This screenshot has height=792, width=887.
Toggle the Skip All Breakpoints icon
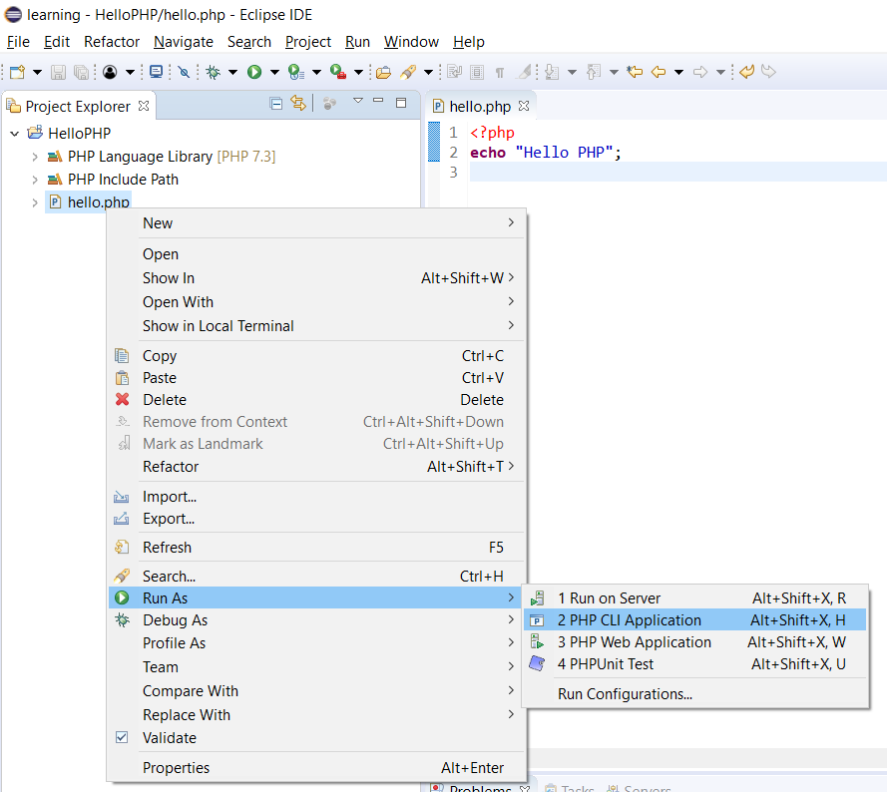point(184,72)
